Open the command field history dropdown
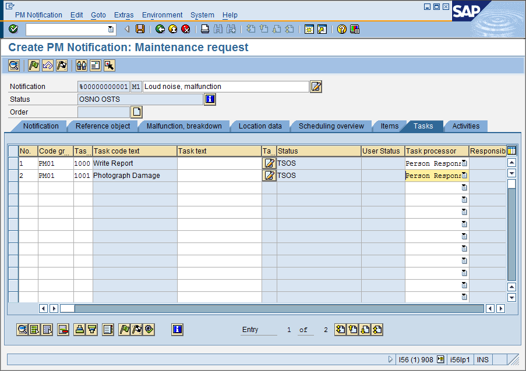 tap(111, 30)
